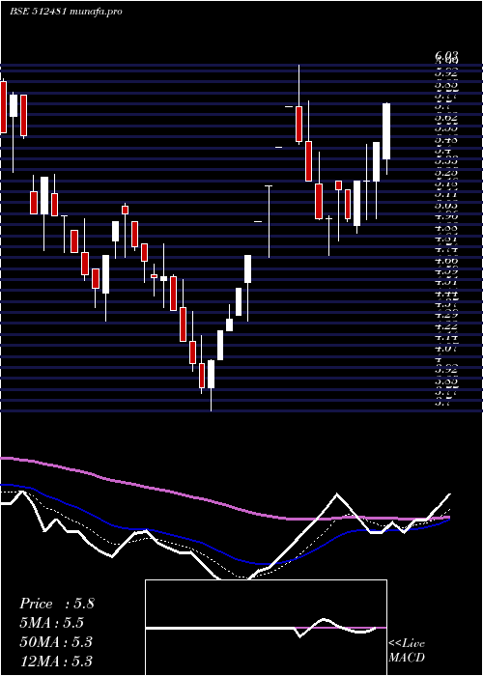Select the "12MA : 5.3" value

click(x=56, y=662)
